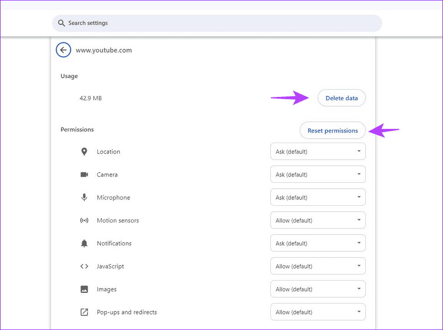443x330 pixels.
Task: Click the JavaScript code brackets icon
Action: pos(84,266)
